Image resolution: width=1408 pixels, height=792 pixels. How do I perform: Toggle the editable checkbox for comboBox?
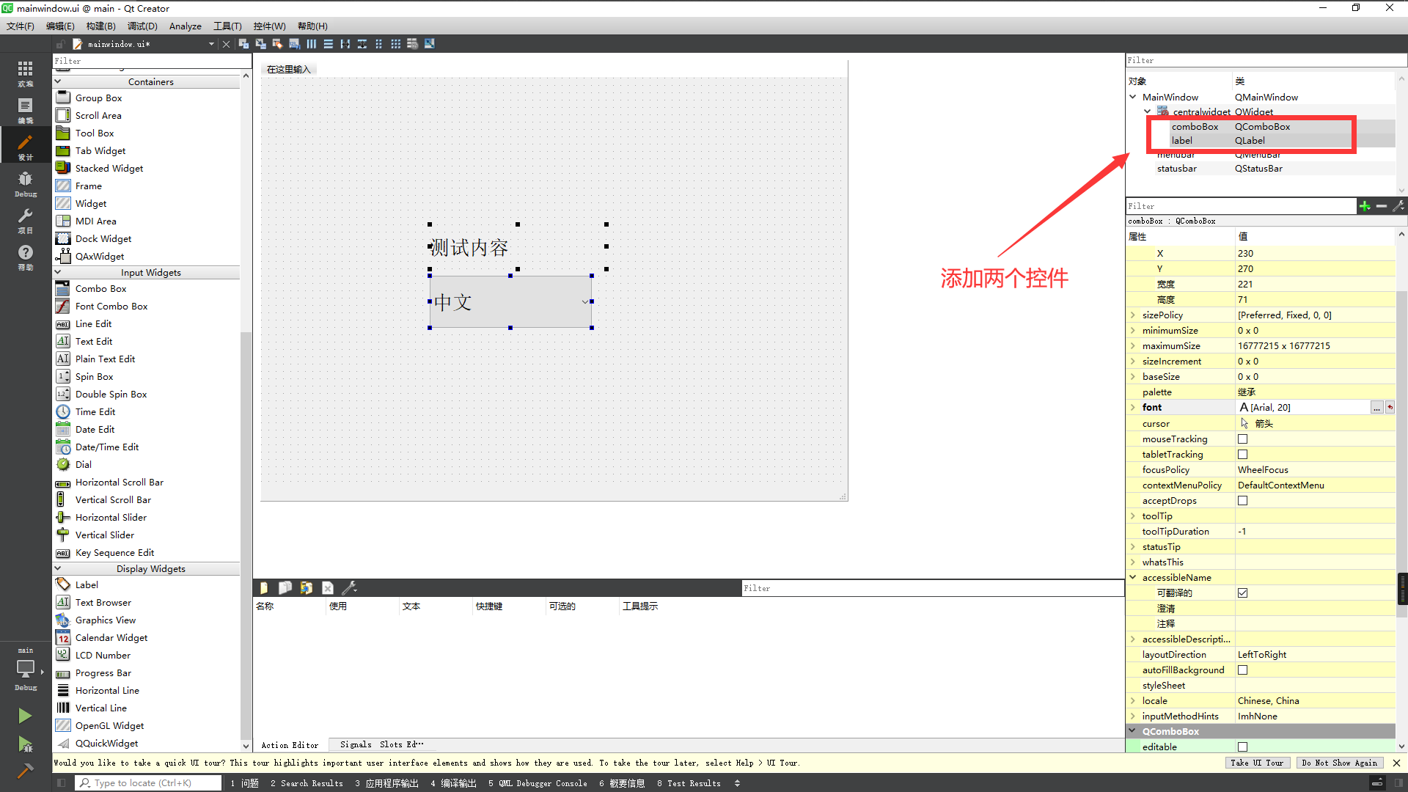pyautogui.click(x=1243, y=747)
